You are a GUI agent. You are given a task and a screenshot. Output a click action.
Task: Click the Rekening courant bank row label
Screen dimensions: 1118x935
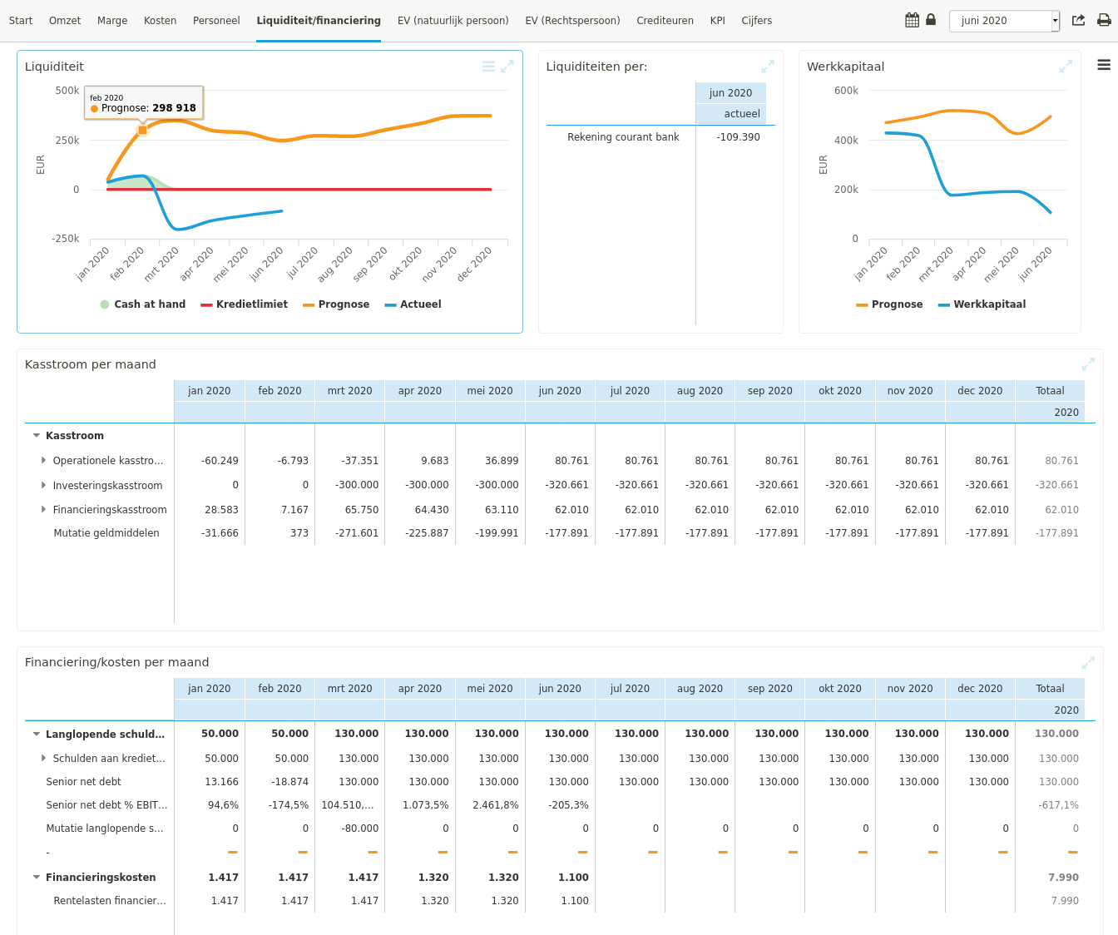tap(623, 137)
